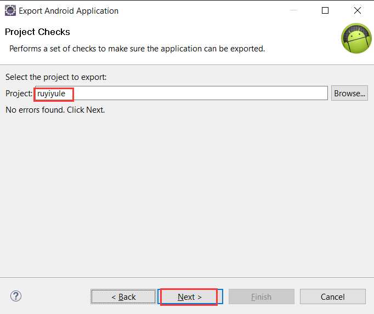Open help with the question mark icon

tap(15, 296)
